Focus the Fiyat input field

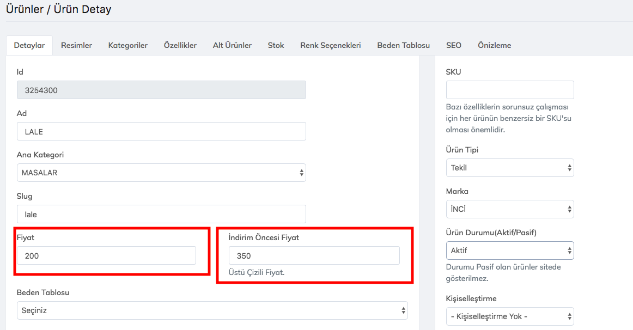tap(106, 255)
